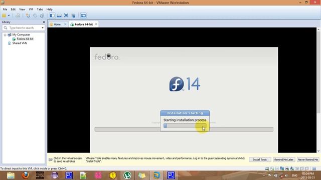Open the pink icon app on the taskbar
The image size is (321, 180).
coord(98,175)
